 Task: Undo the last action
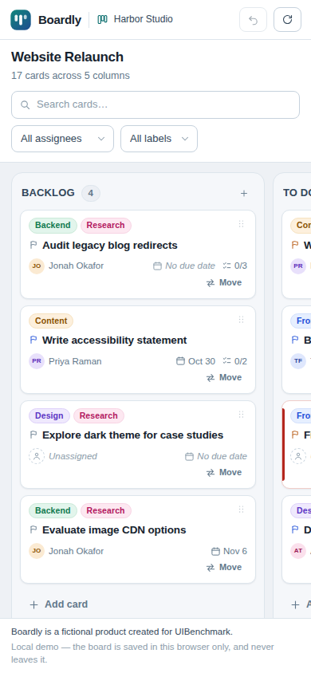click(x=253, y=20)
